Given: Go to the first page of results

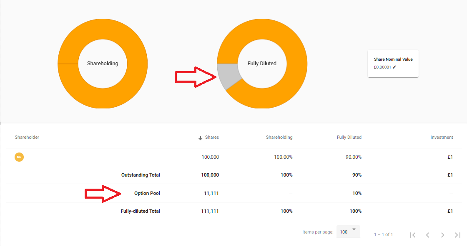Looking at the screenshot, I should click(412, 235).
